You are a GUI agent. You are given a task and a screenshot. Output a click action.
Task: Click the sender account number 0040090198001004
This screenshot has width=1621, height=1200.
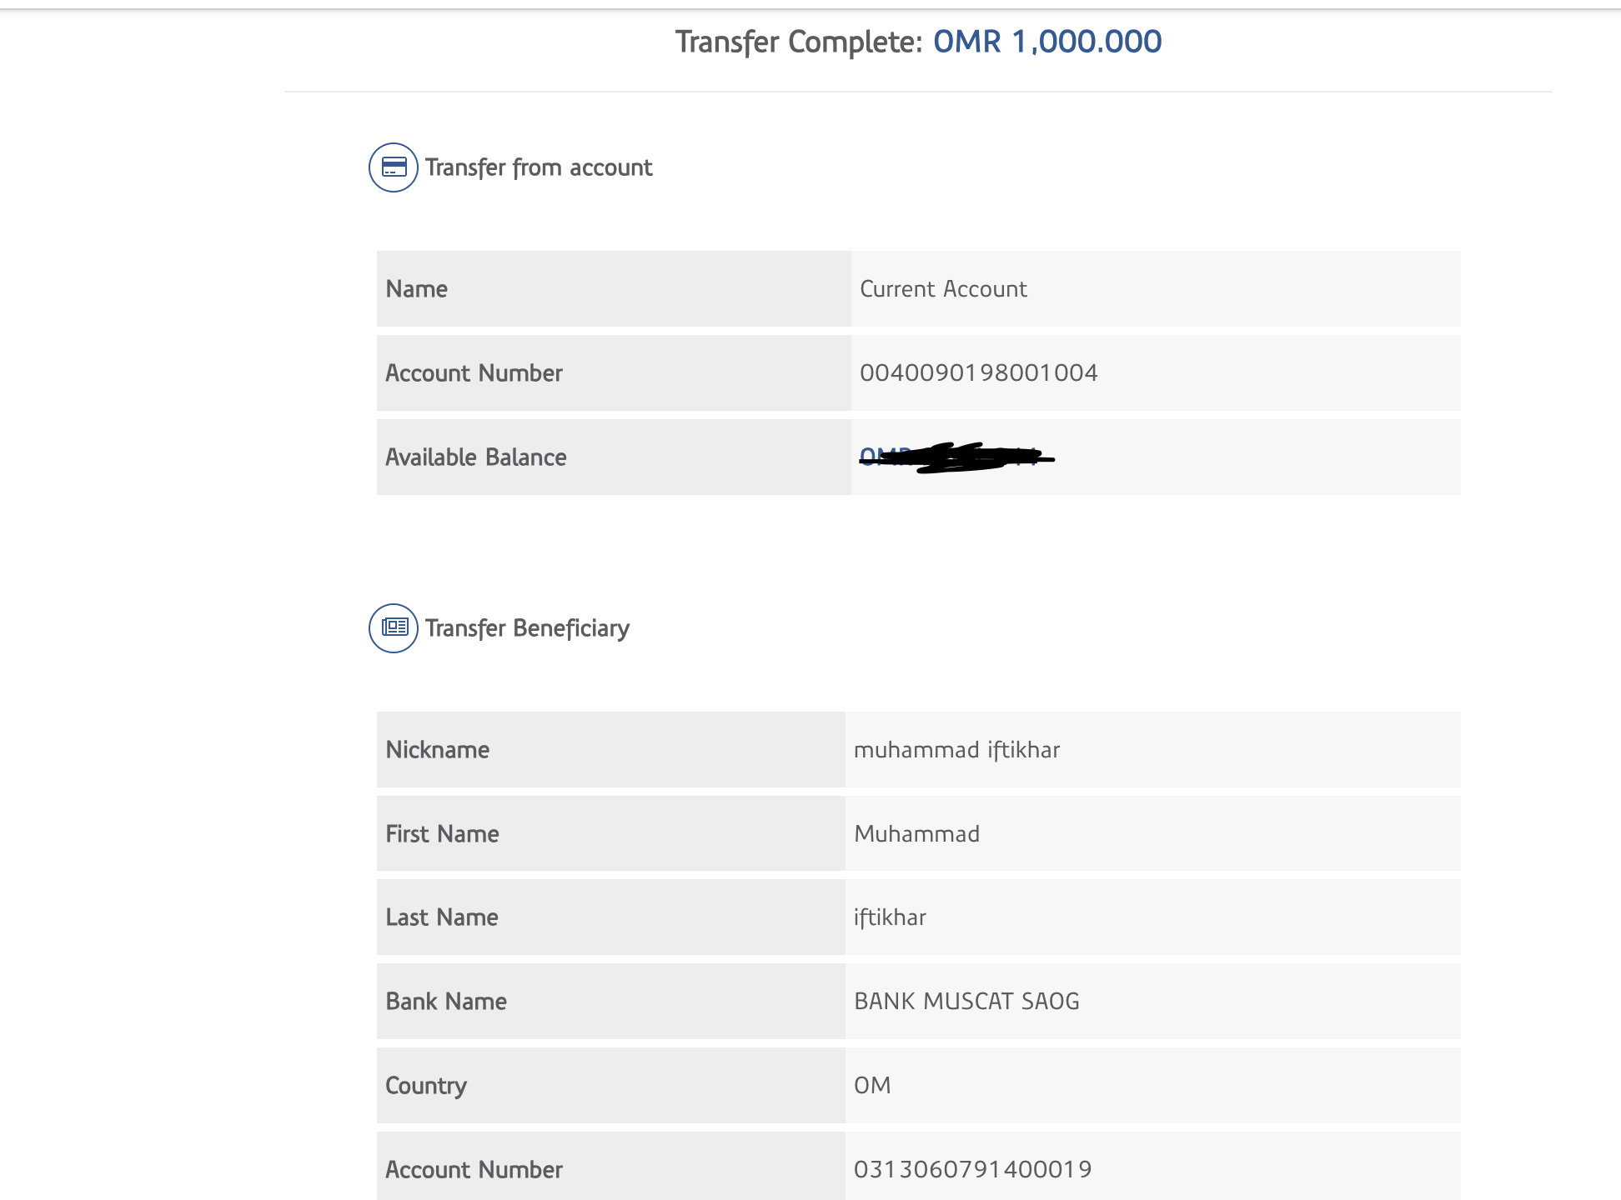(978, 372)
